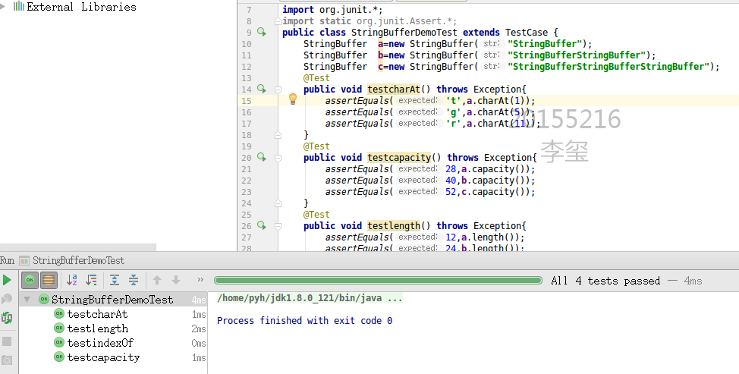This screenshot has width=739, height=374.
Task: Toggle auto-test icon in run sidebar
Action: [7, 318]
